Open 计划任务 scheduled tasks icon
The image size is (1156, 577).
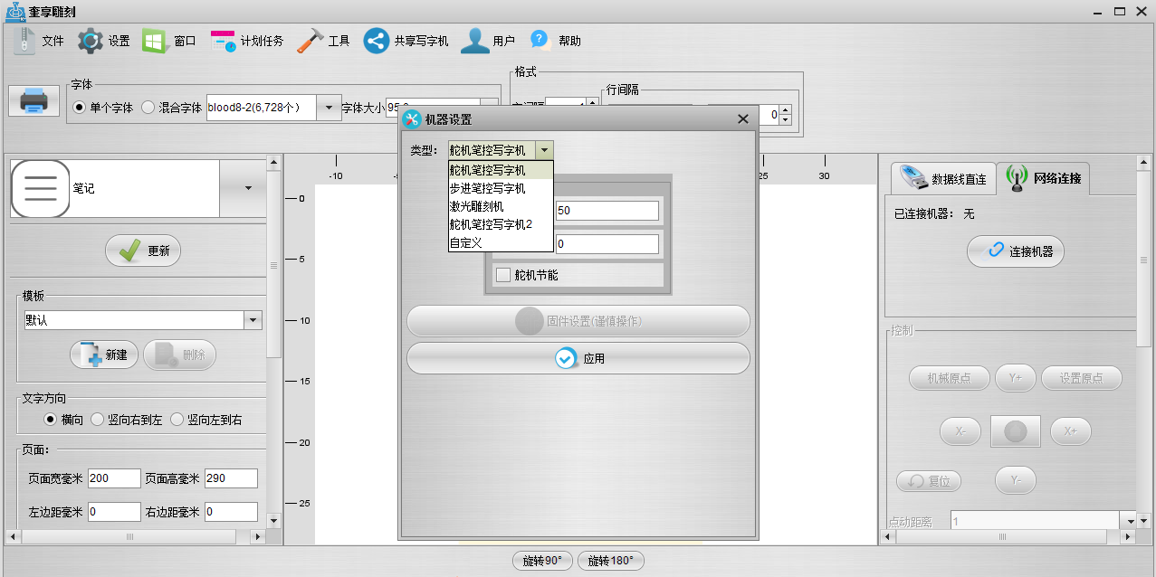(x=223, y=41)
